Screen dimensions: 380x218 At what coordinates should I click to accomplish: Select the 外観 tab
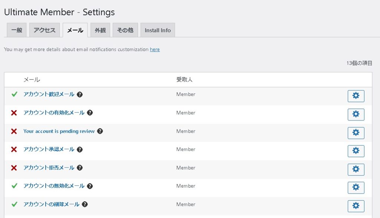click(x=100, y=30)
